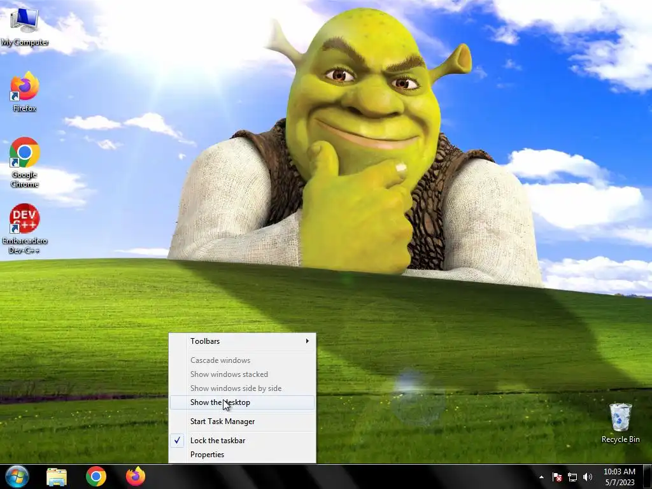
Task: Launch Chrome from the taskbar
Action: [96, 476]
